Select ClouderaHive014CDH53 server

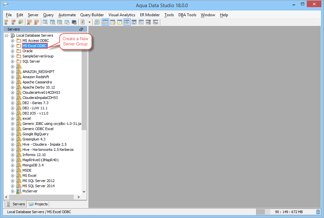click(41, 92)
